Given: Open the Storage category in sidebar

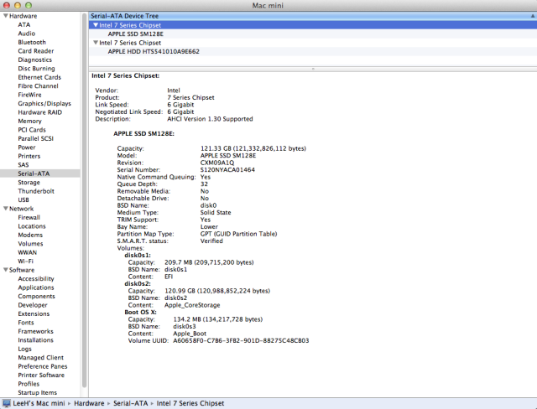Looking at the screenshot, I should (29, 182).
